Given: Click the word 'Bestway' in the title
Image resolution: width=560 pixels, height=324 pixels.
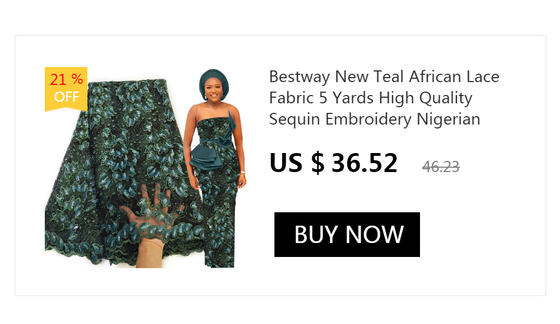Looking at the screenshot, I should click(x=299, y=77).
